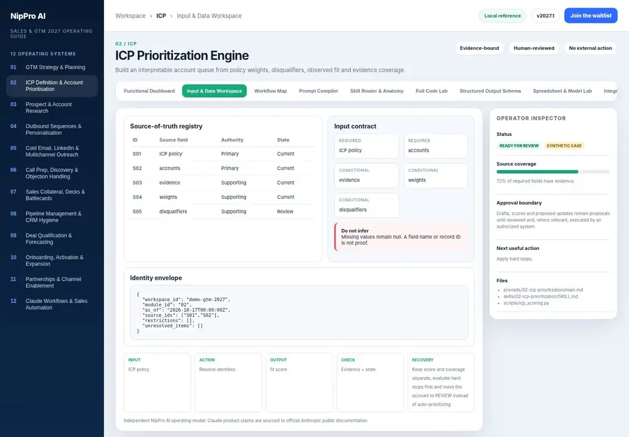Image resolution: width=629 pixels, height=437 pixels.
Task: Click the required accounts contract card
Action: (x=436, y=146)
